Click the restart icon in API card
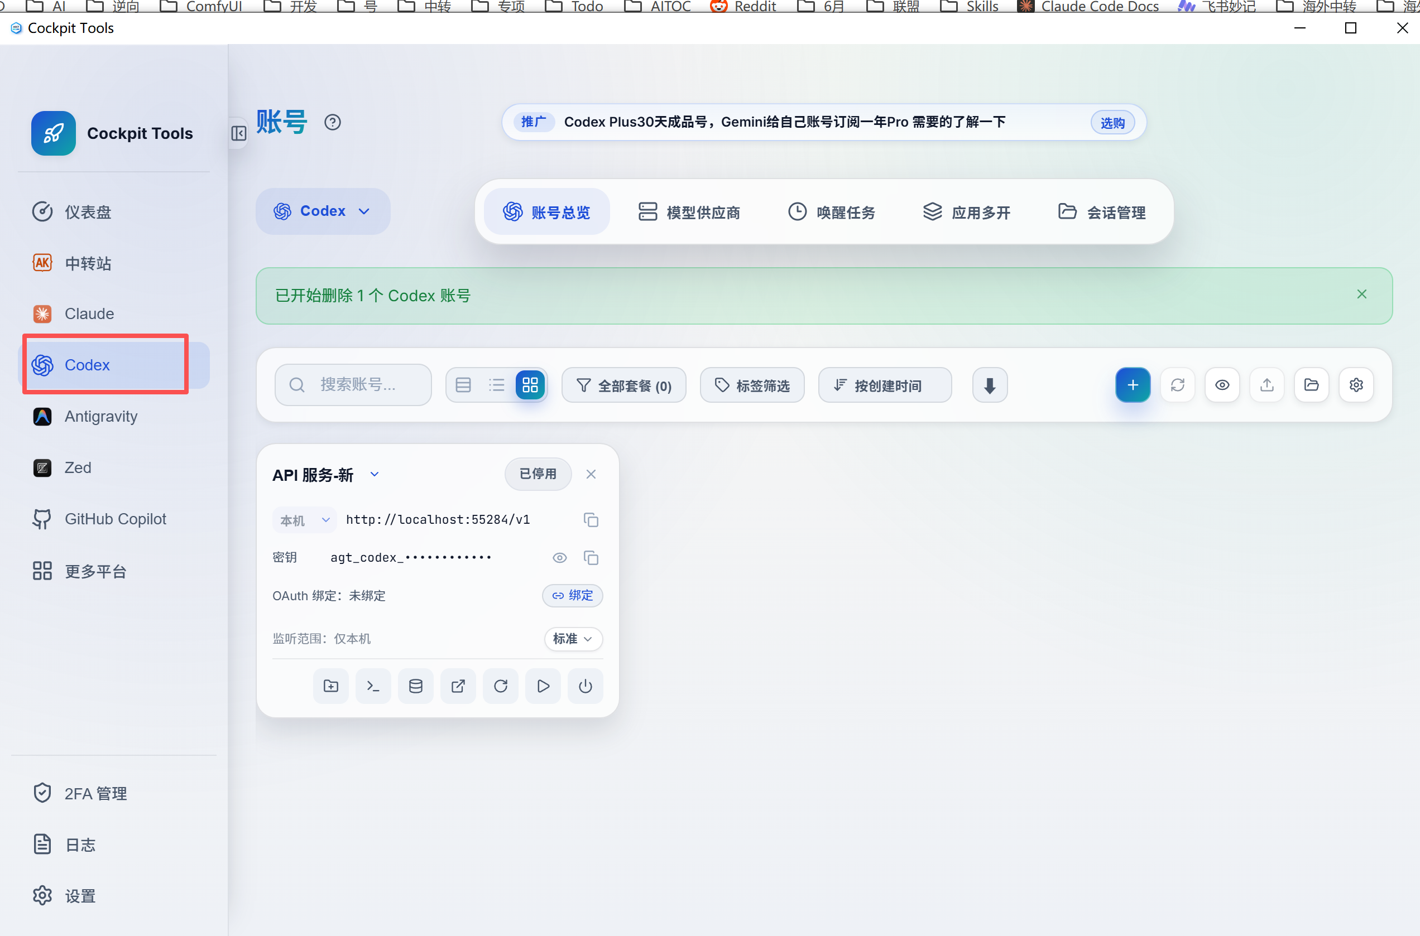The width and height of the screenshot is (1420, 936). [501, 686]
